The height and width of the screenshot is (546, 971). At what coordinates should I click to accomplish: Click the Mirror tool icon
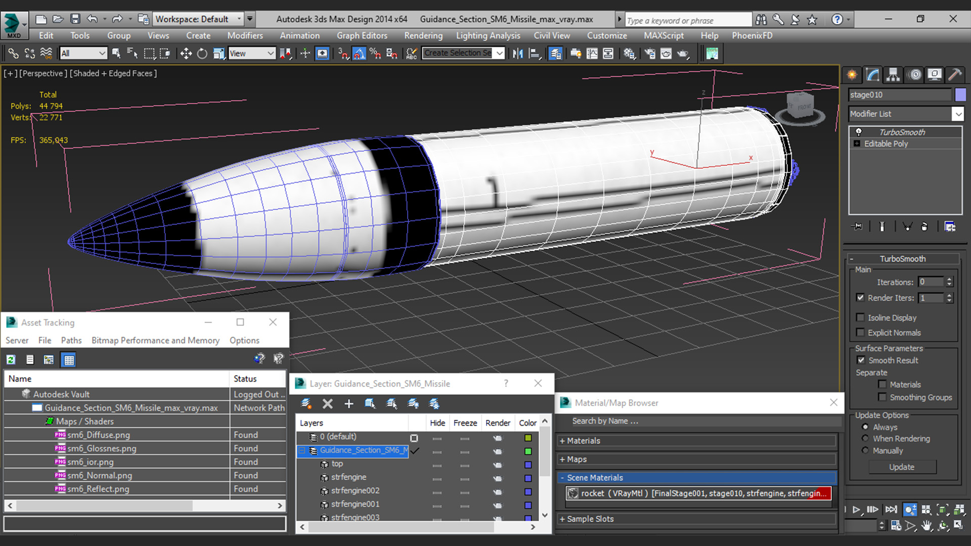[517, 54]
